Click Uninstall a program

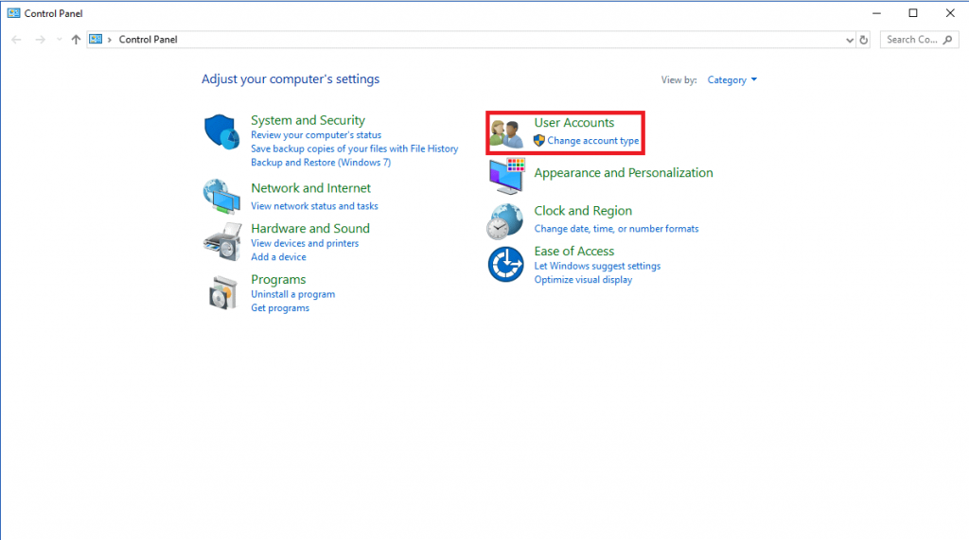(x=293, y=294)
